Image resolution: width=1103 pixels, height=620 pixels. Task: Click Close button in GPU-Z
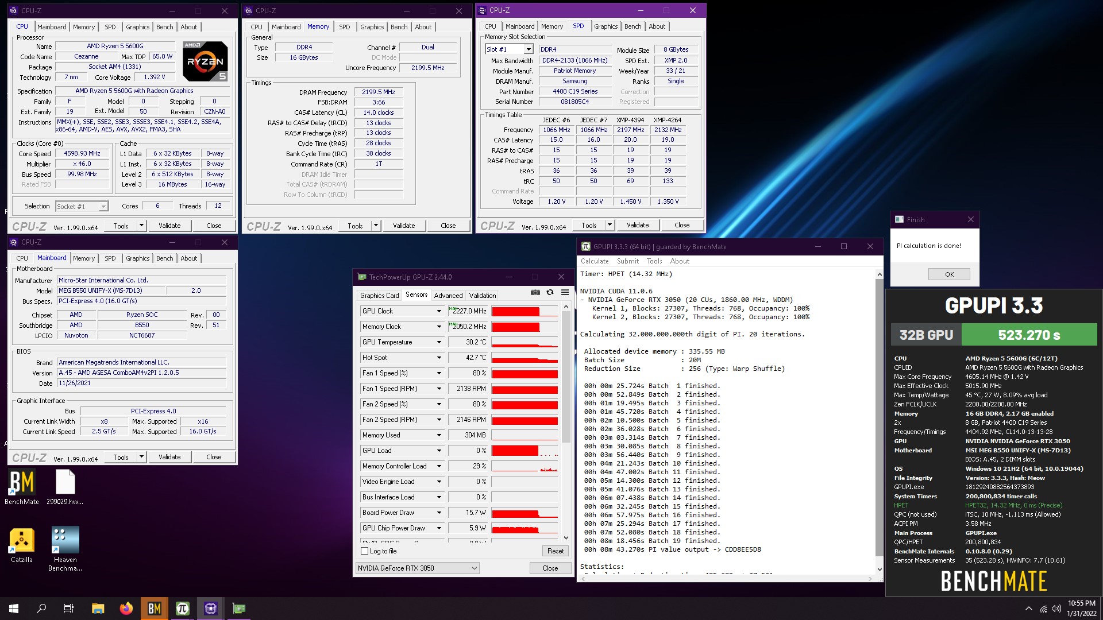pyautogui.click(x=550, y=568)
